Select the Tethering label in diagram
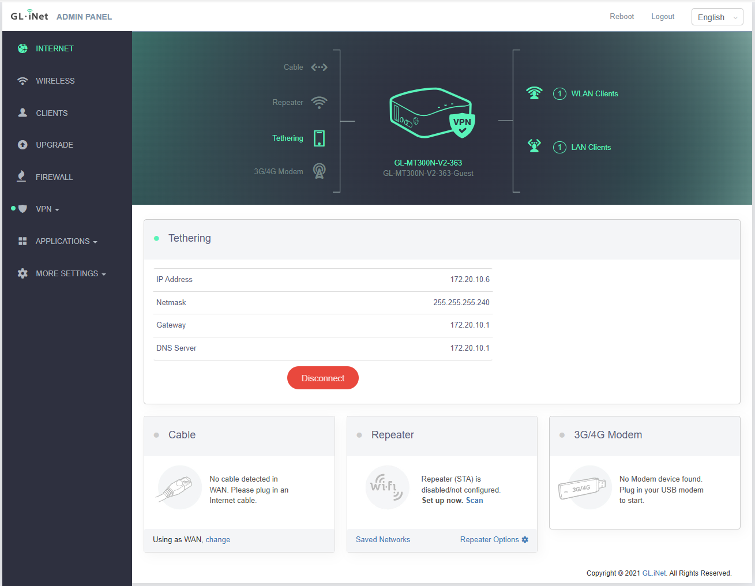This screenshot has width=755, height=586. pyautogui.click(x=288, y=138)
